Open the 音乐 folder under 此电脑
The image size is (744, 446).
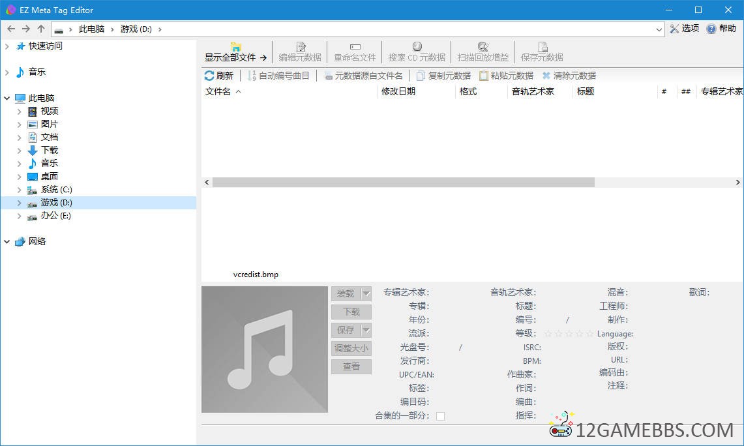(49, 163)
